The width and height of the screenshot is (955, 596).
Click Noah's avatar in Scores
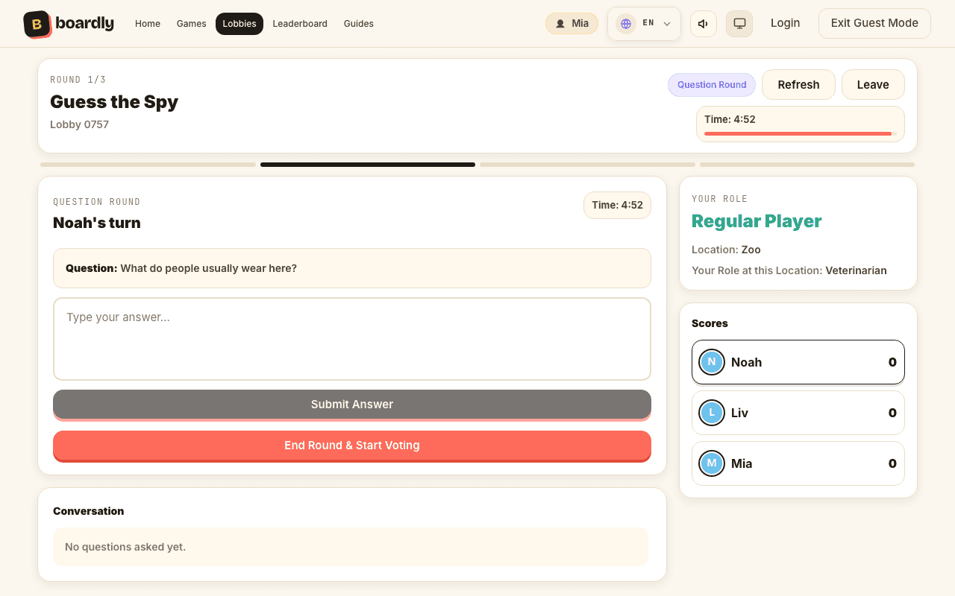pyautogui.click(x=712, y=362)
